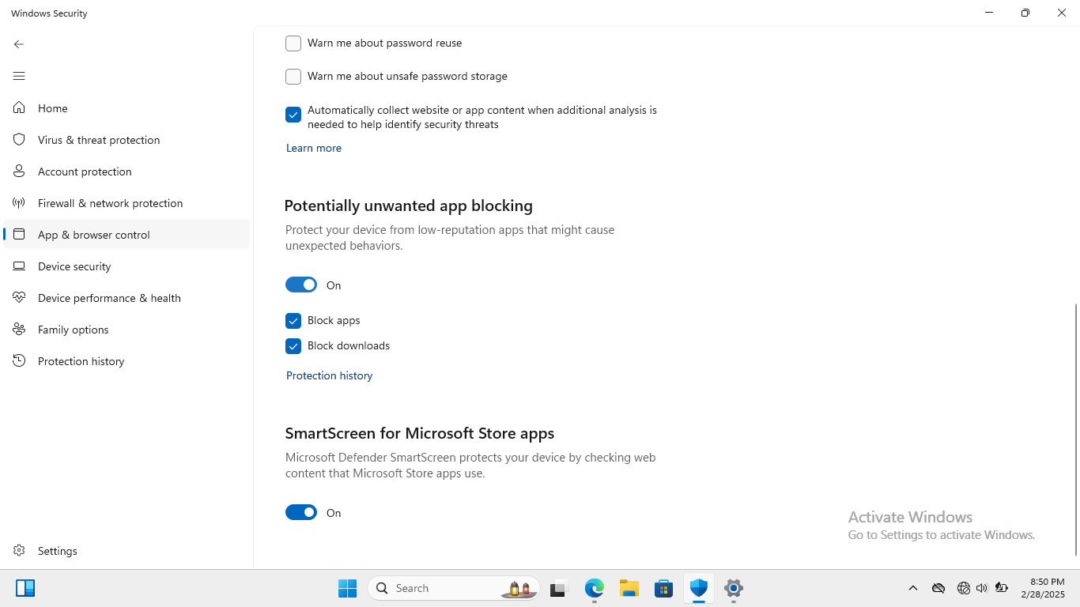The image size is (1080, 607).
Task: Enable warning about password reuse
Action: click(x=293, y=43)
